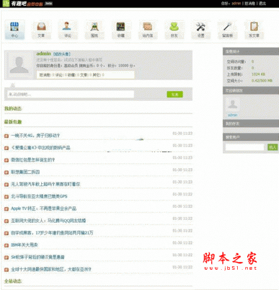
Task: Click the 我的动态 section heading
Action: 13,108
